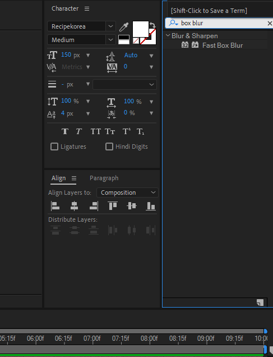Open the Recipekorea font family dropdown

(110, 26)
